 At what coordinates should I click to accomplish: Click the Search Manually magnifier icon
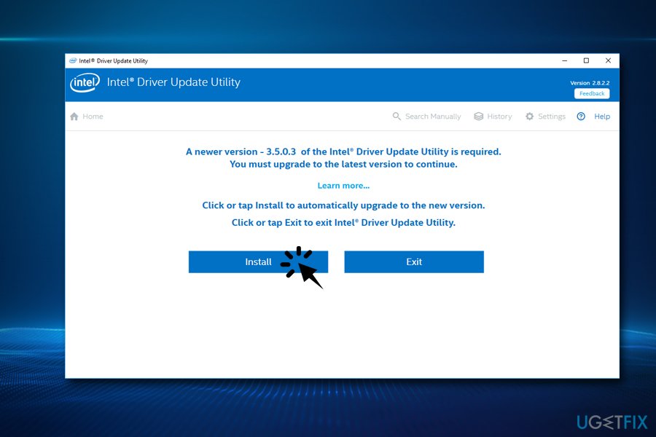(x=397, y=117)
